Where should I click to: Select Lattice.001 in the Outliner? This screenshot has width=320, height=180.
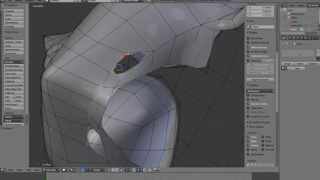pyautogui.click(x=296, y=25)
